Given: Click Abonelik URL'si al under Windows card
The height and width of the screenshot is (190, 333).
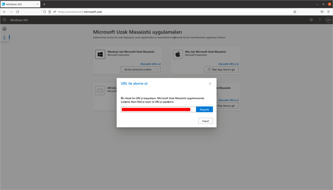Looking at the screenshot, I should point(151,64).
